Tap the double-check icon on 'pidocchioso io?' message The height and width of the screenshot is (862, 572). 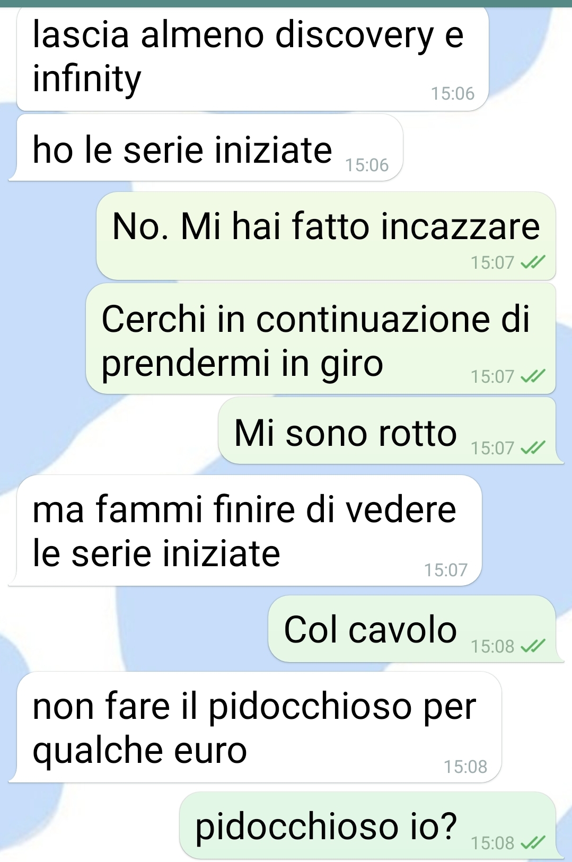[533, 843]
